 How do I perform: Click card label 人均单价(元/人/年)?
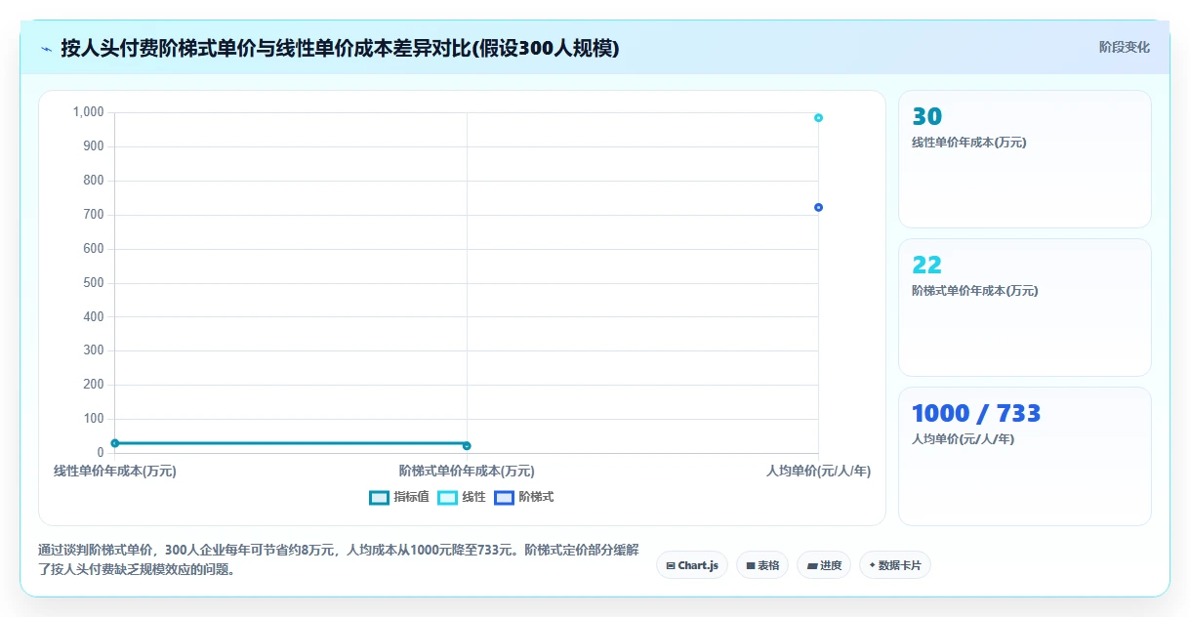point(963,439)
